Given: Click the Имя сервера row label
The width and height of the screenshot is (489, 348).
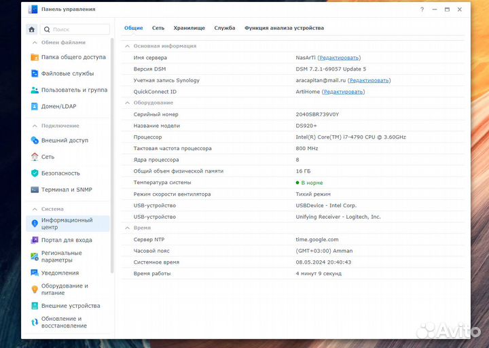Looking at the screenshot, I should (150, 58).
